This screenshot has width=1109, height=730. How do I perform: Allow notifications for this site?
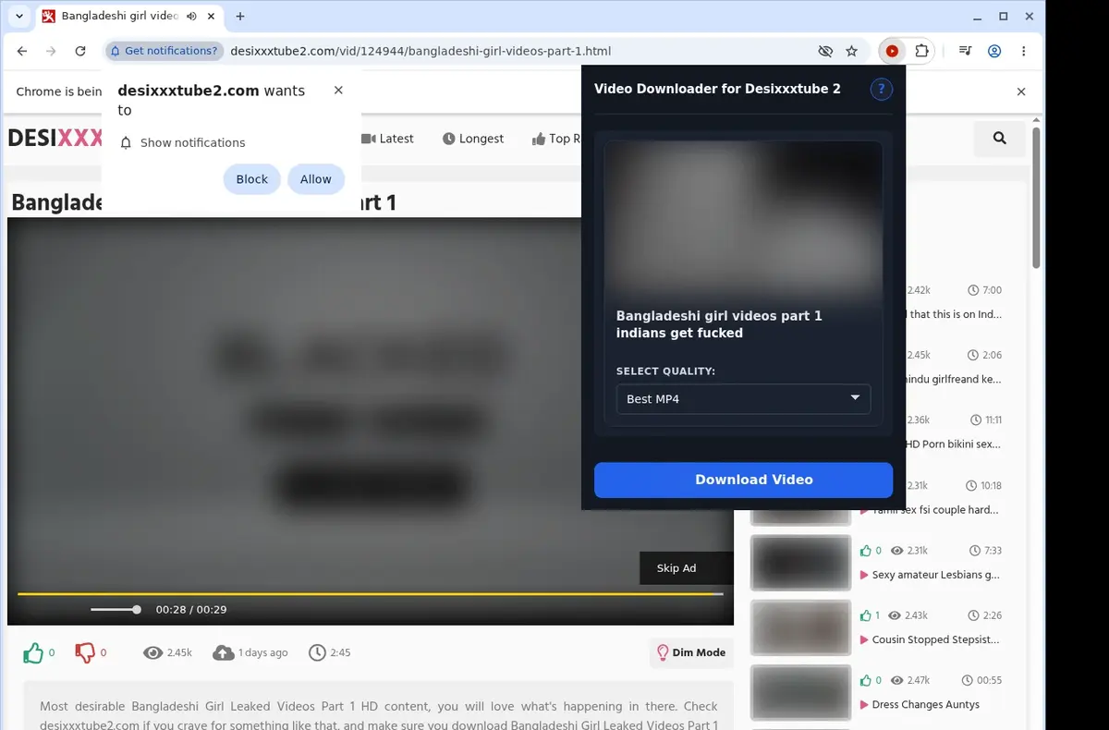[x=315, y=179]
